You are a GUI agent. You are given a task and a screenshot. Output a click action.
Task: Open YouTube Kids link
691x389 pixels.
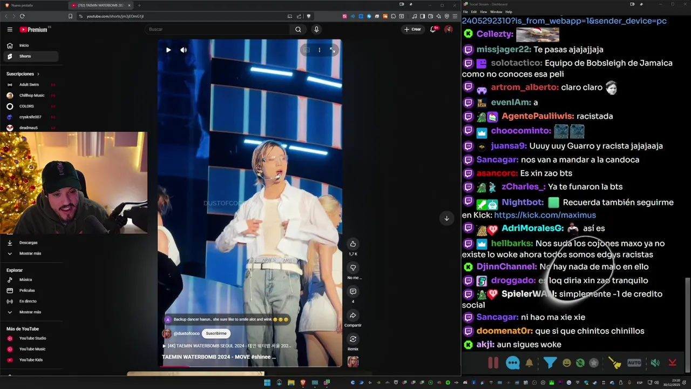pyautogui.click(x=30, y=360)
